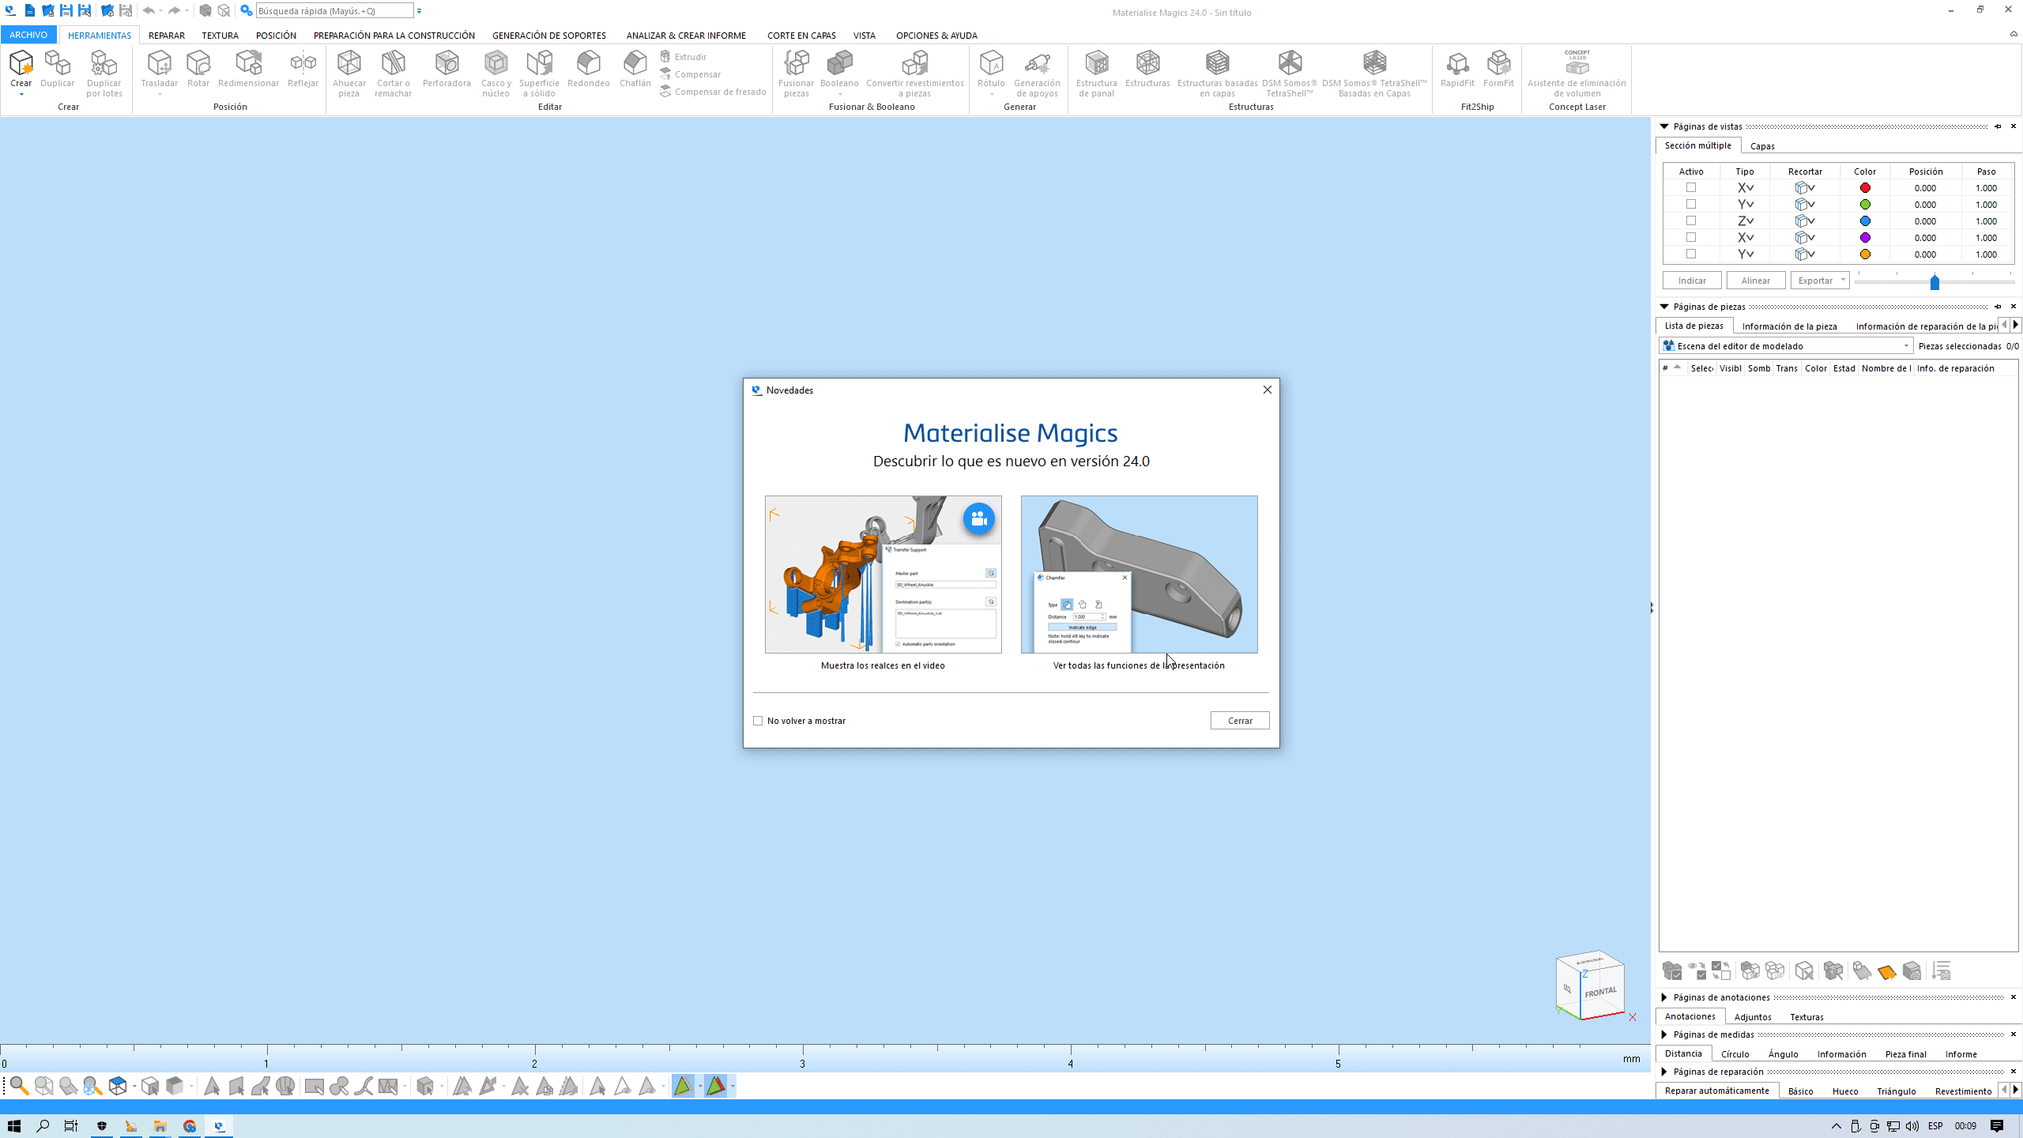2023x1138 pixels.
Task: Expand the Páginas de anotaciones panel
Action: [1664, 997]
